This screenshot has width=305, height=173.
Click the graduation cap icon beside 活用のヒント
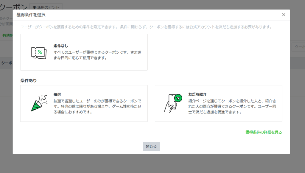point(35,7)
